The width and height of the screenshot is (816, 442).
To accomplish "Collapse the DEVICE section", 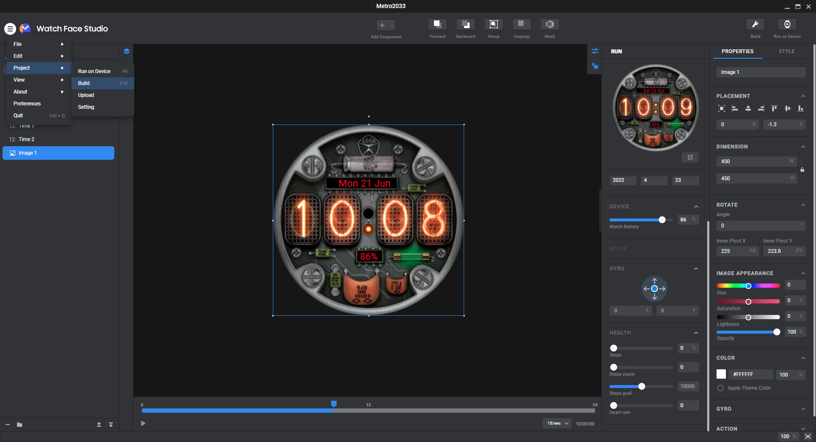I will coord(696,207).
